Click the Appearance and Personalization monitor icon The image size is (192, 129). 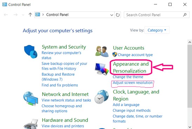pos(102,69)
